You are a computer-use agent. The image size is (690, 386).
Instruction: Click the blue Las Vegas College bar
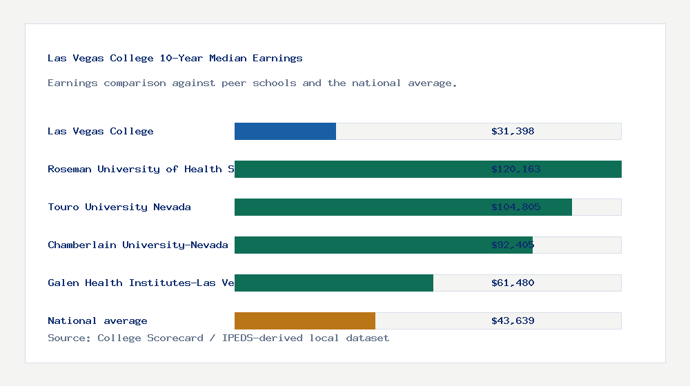285,132
